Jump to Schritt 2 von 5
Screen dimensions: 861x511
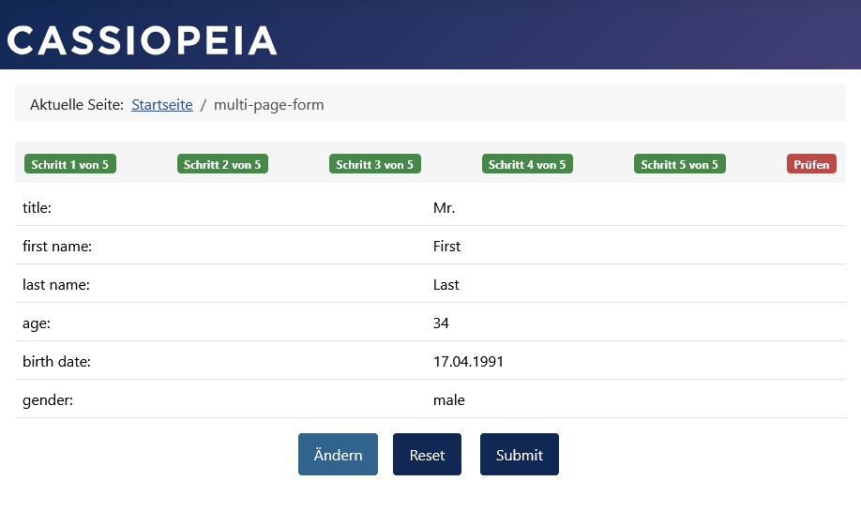[x=222, y=165]
